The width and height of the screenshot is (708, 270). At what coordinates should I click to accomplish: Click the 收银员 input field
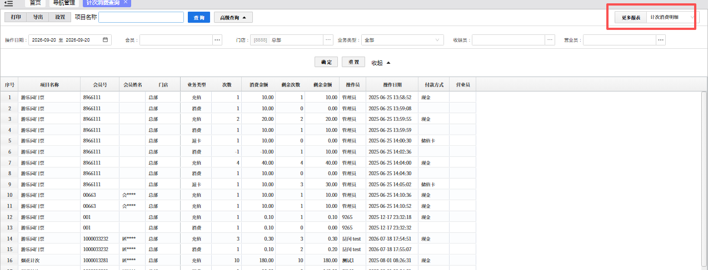tap(508, 40)
